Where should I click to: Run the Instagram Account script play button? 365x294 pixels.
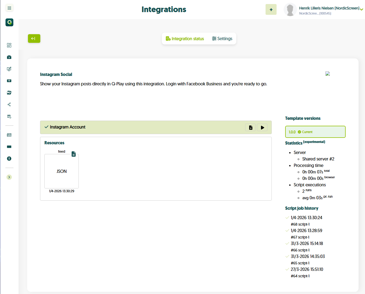click(262, 128)
